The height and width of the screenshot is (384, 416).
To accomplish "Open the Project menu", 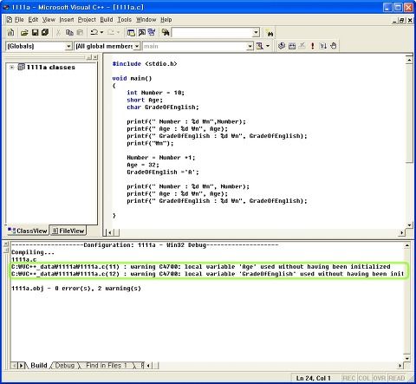I will pos(87,20).
